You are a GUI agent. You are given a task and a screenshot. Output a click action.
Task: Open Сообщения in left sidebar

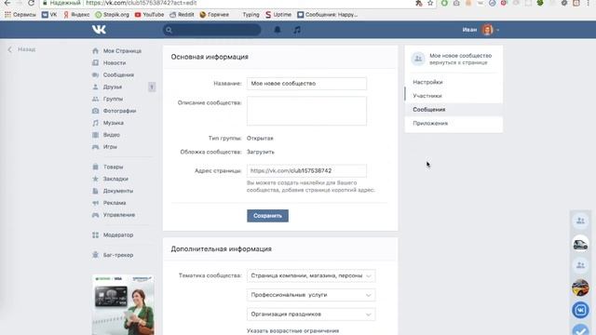point(118,74)
